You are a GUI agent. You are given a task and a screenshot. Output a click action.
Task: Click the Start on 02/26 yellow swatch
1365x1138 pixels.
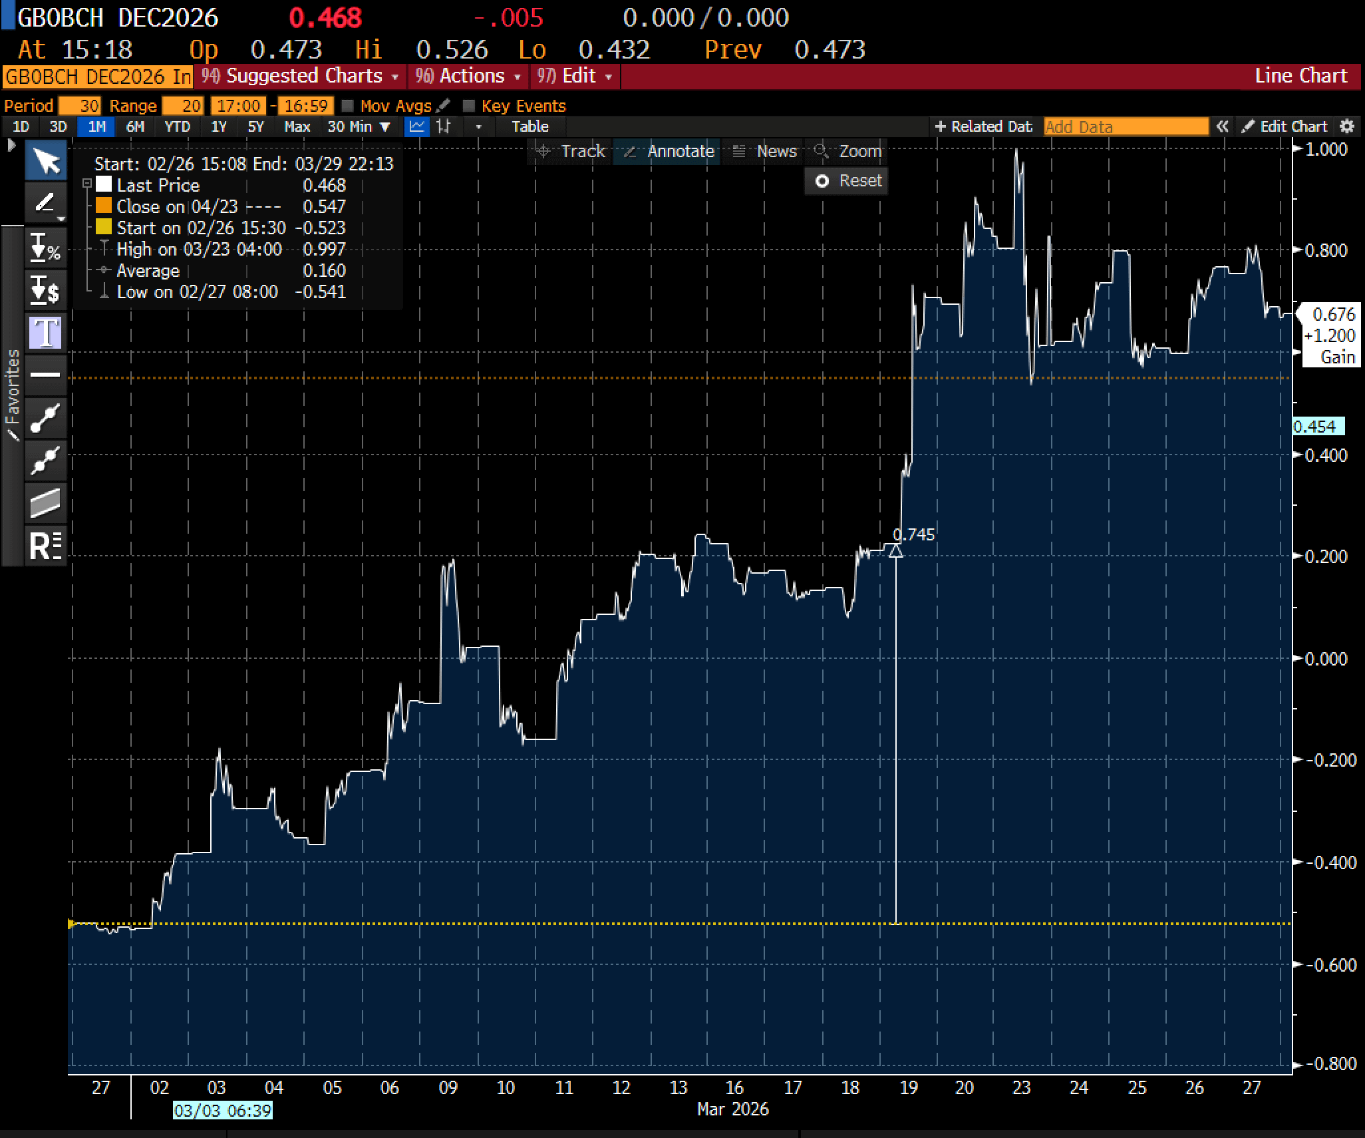pos(104,227)
